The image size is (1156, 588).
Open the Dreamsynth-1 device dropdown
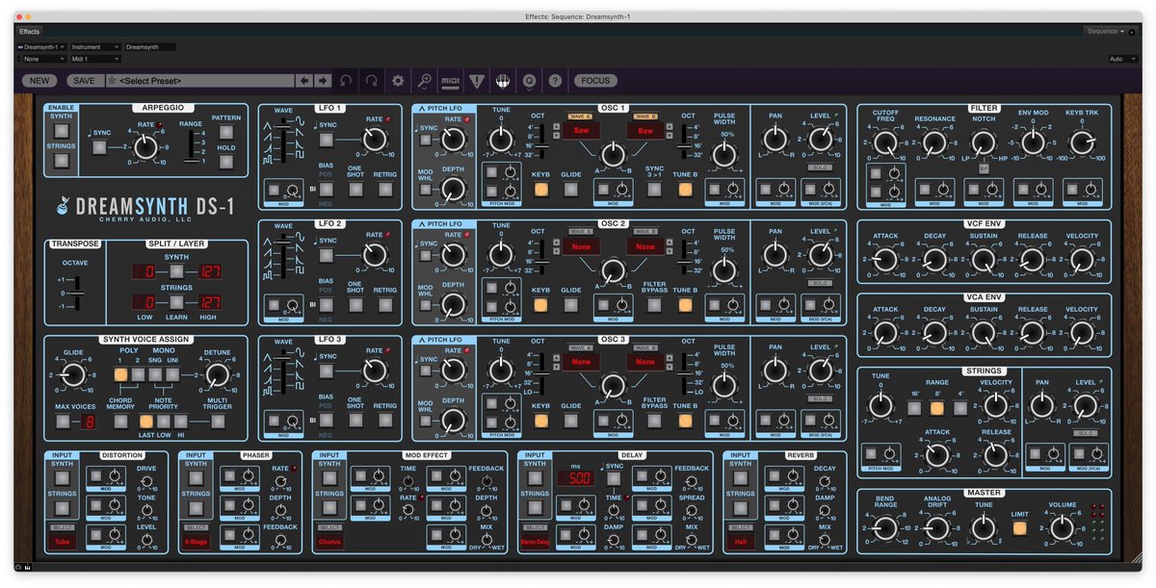43,46
